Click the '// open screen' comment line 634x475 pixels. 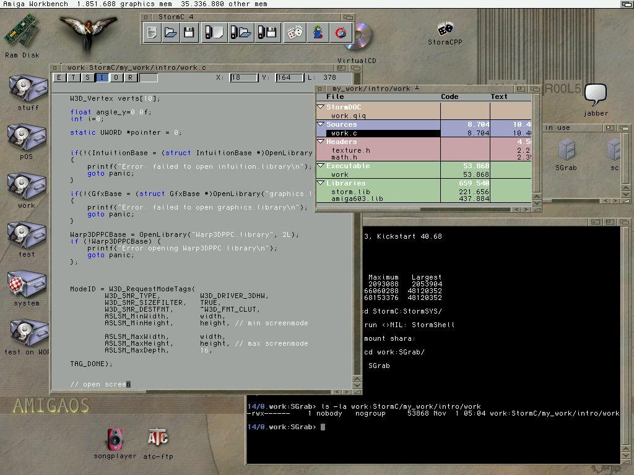[x=100, y=384]
